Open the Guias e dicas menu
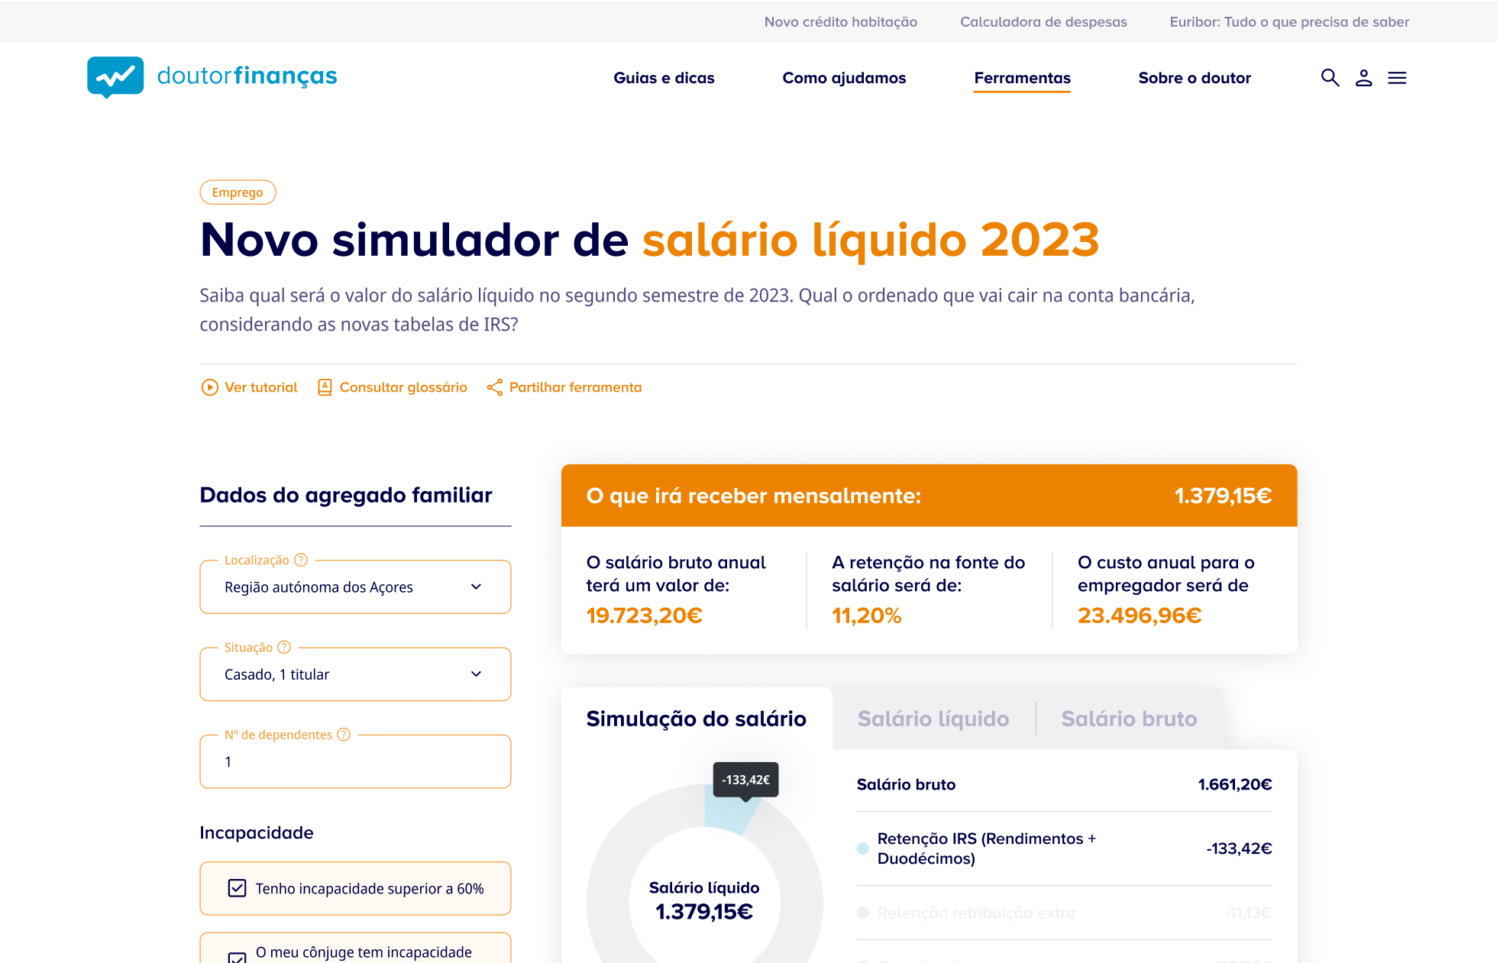This screenshot has width=1497, height=963. 664,78
